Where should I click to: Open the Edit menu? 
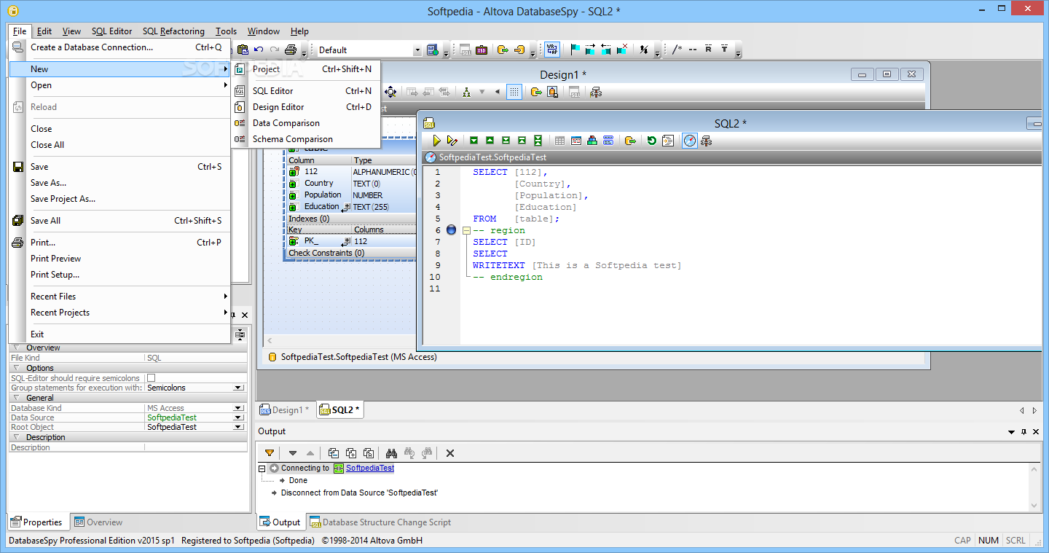(x=44, y=31)
